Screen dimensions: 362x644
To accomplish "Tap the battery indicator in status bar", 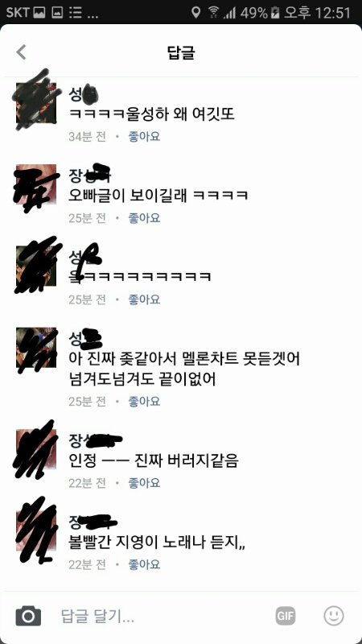I will pos(275,12).
